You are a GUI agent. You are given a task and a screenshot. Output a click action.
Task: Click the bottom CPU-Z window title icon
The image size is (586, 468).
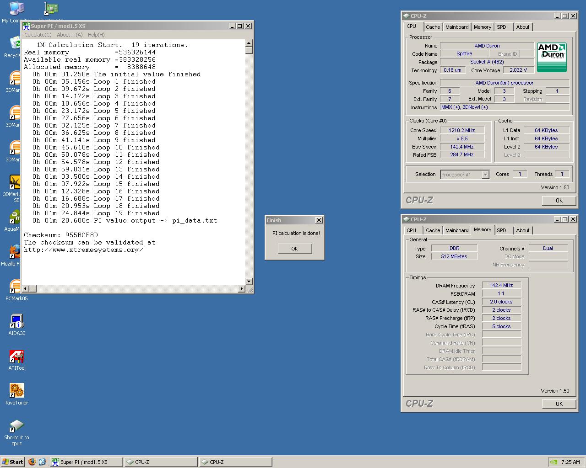tap(406, 219)
